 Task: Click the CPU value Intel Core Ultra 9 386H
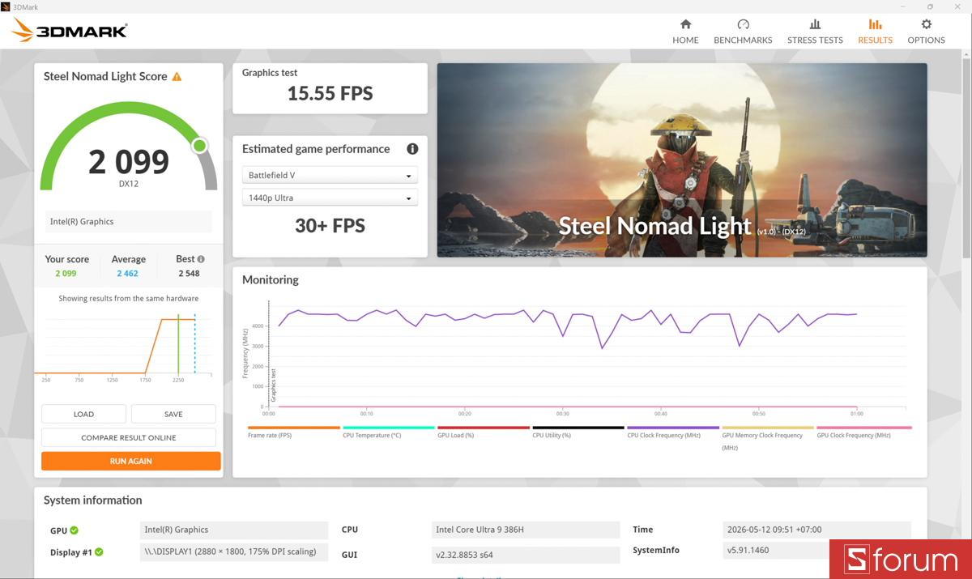coord(526,530)
